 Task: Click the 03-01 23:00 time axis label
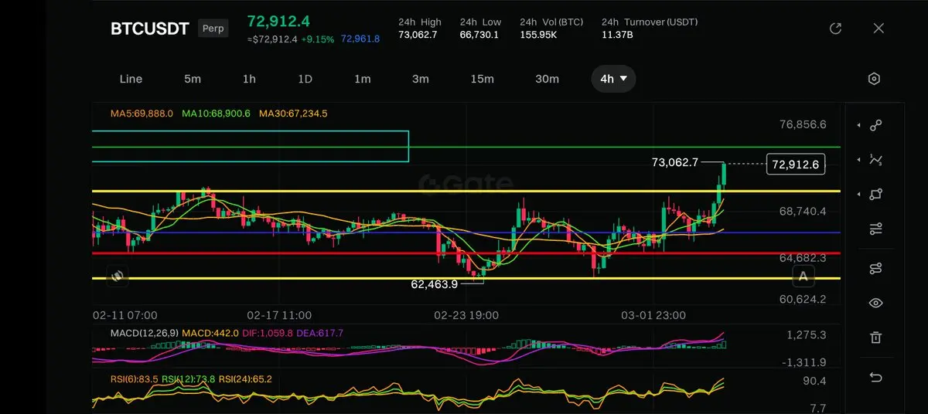pos(653,315)
